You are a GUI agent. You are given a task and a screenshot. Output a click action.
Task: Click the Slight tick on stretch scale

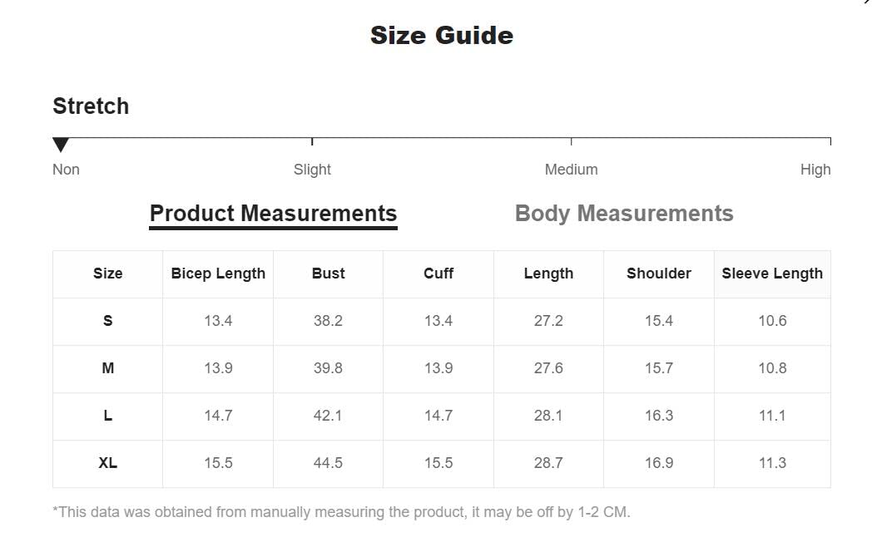point(312,141)
